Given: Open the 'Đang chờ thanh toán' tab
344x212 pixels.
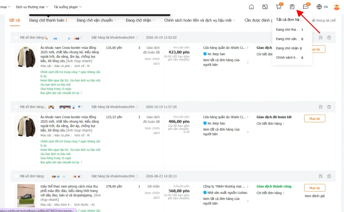Looking at the screenshot, I should click(48, 20).
